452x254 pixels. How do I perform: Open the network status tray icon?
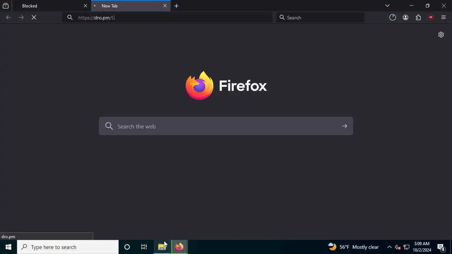click(x=406, y=247)
